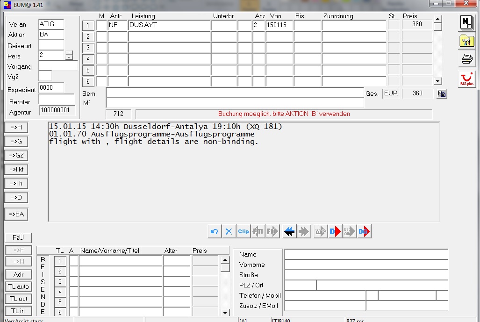Tick the A box for traveler 1

pyautogui.click(x=73, y=261)
